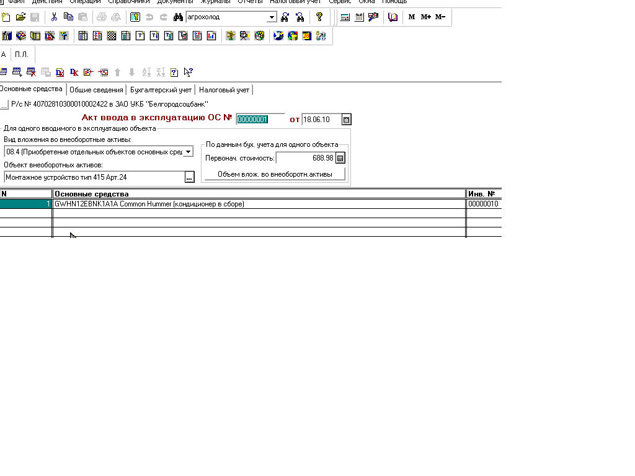The width and height of the screenshot is (635, 476).
Task: Click the signpost guide icon
Action: click(x=231, y=36)
